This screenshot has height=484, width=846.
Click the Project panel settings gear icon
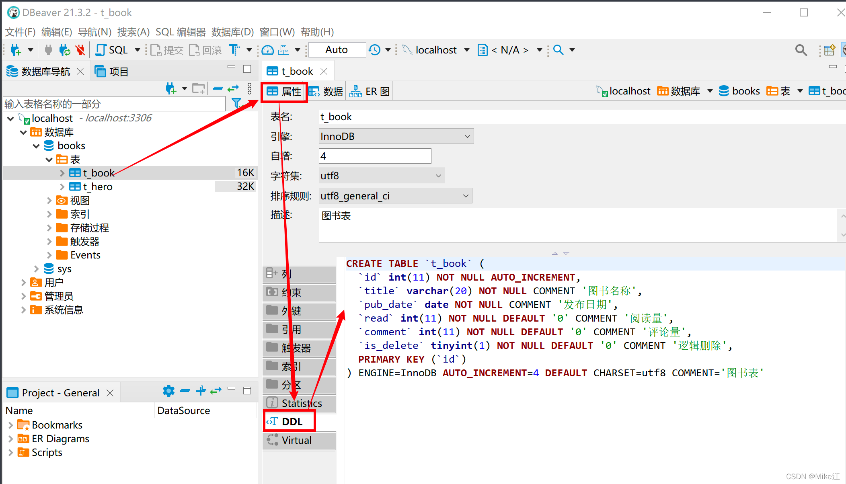pyautogui.click(x=168, y=391)
